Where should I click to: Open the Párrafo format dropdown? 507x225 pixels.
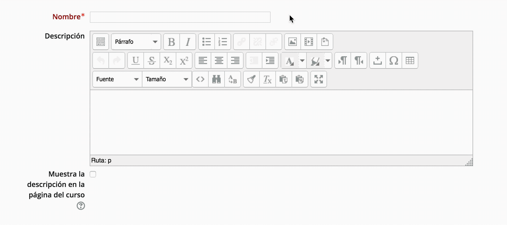pos(136,42)
